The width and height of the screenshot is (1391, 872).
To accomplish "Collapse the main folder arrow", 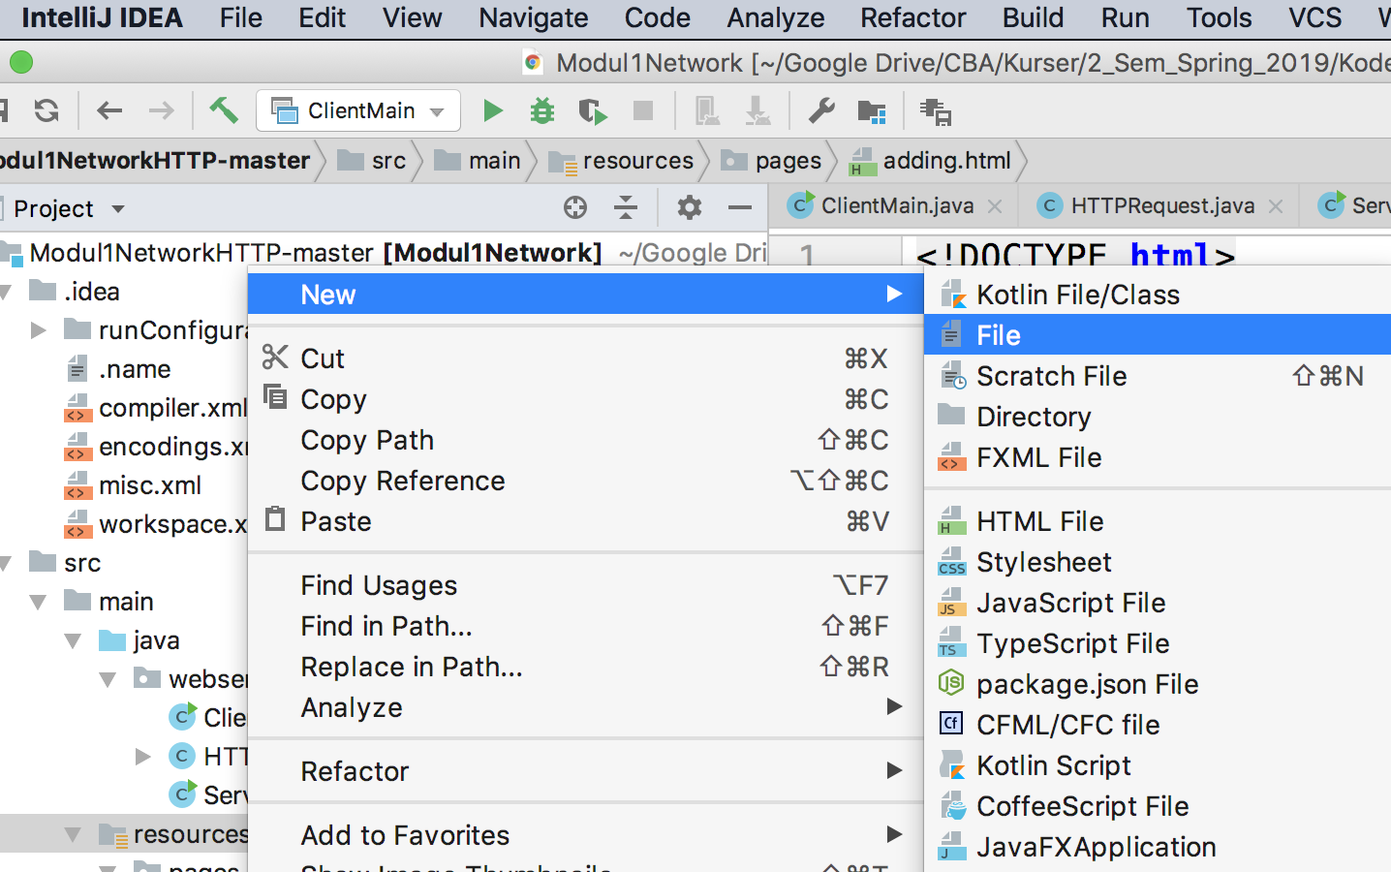I will coord(39,602).
